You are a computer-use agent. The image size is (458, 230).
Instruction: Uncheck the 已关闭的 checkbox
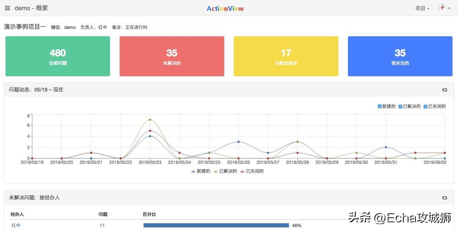click(x=425, y=107)
